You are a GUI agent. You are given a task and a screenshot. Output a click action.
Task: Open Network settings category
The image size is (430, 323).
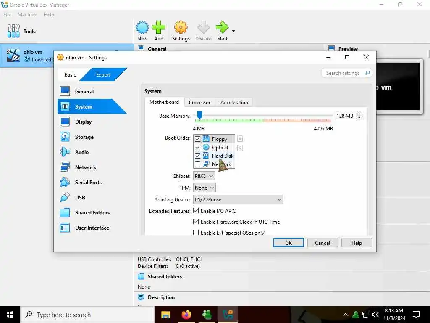point(86,167)
